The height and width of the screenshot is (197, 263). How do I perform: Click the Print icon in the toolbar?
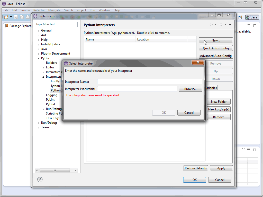point(28,17)
